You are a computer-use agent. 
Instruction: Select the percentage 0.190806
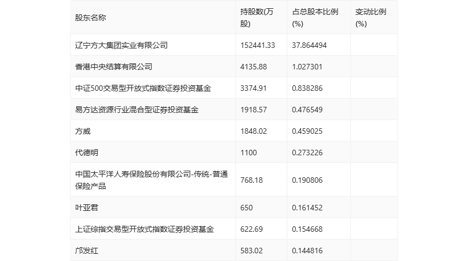[x=307, y=180]
